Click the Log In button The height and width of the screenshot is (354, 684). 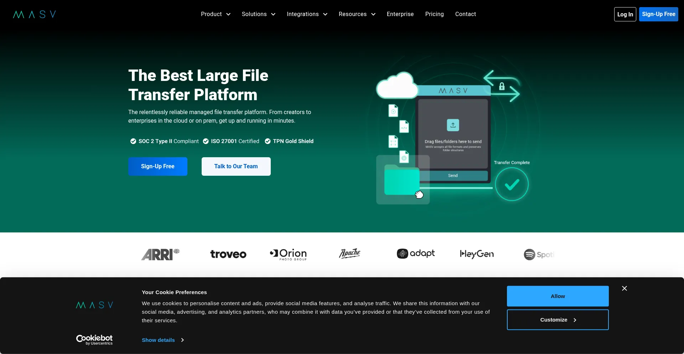[x=625, y=14]
